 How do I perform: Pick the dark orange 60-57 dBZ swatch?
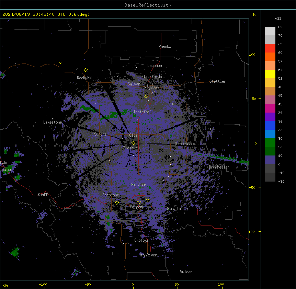[x=270, y=57]
